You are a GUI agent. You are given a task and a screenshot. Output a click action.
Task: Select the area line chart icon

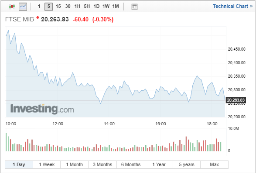[x=23, y=7]
